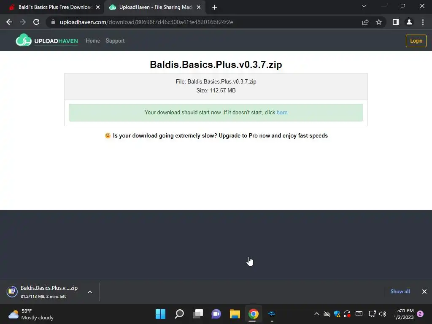432x324 pixels.
Task: Open File Explorer from the taskbar
Action: (235, 314)
